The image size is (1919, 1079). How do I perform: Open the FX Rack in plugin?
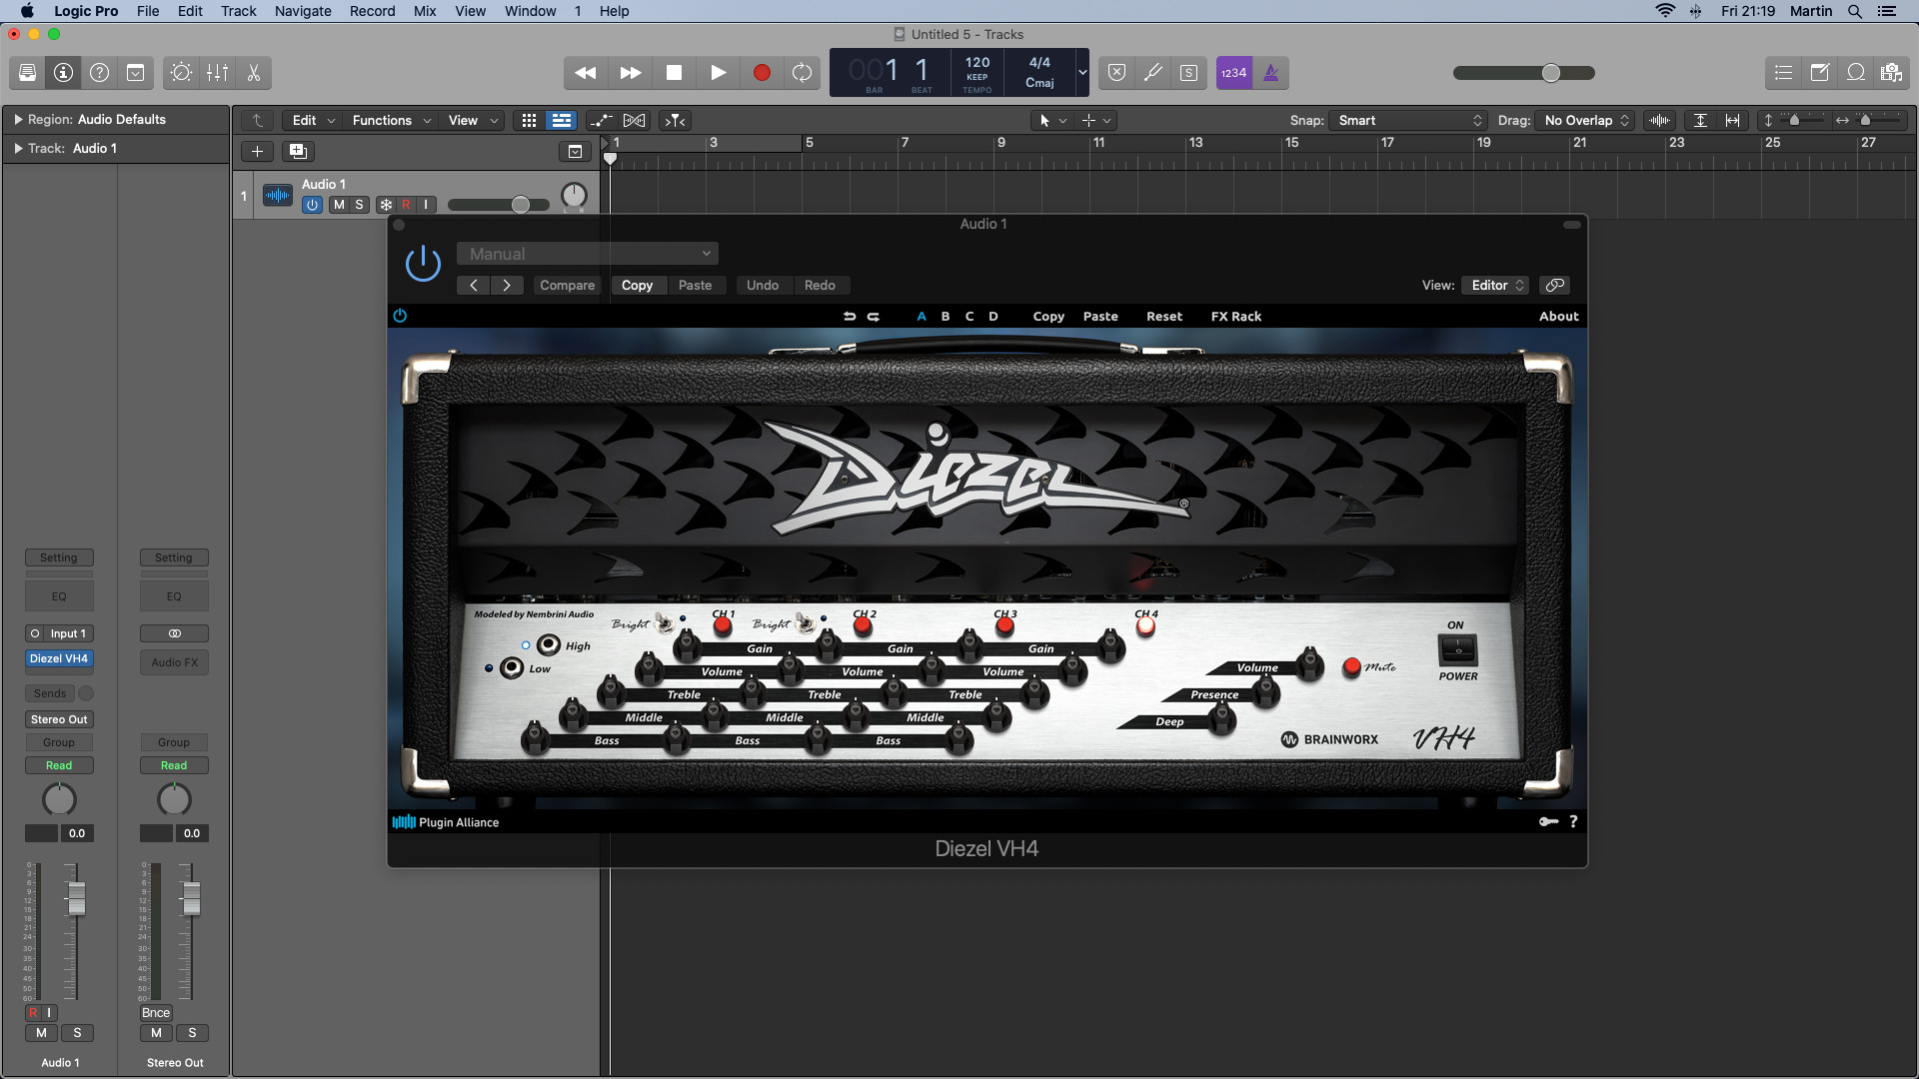coord(1236,317)
